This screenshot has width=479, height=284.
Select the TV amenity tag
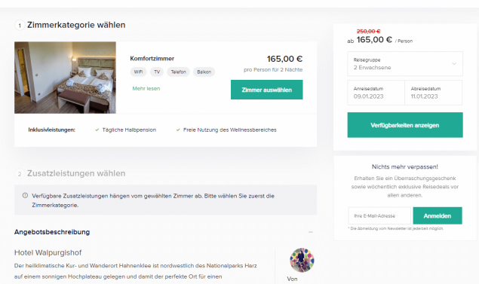click(157, 72)
